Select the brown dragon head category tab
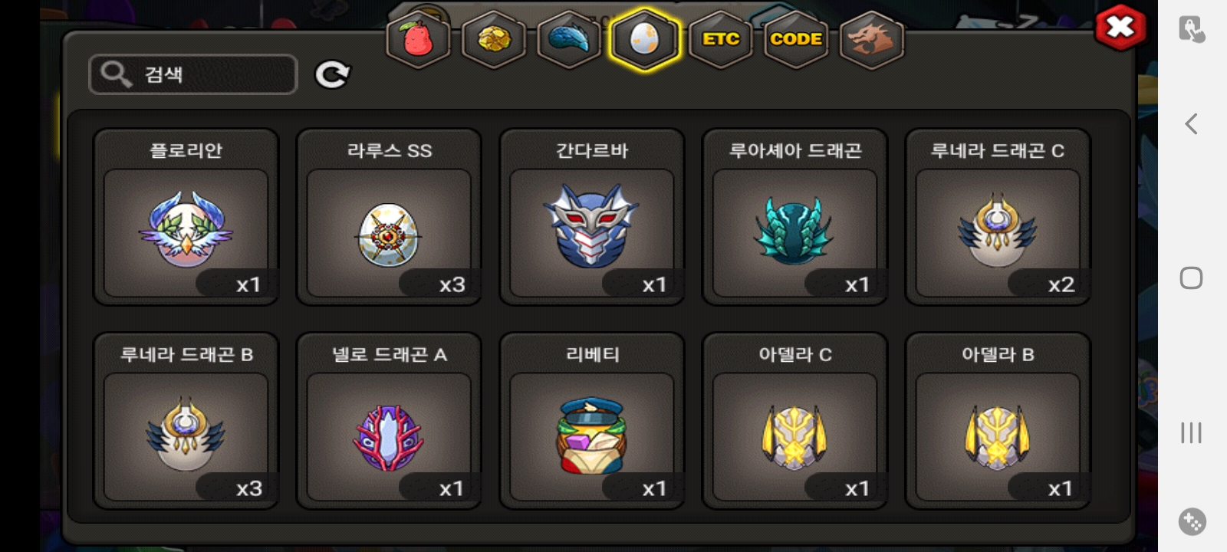Image resolution: width=1227 pixels, height=552 pixels. (872, 39)
